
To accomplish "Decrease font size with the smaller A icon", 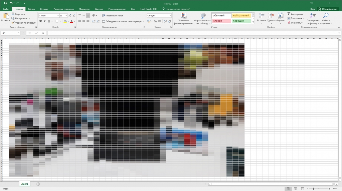I will pos(74,15).
